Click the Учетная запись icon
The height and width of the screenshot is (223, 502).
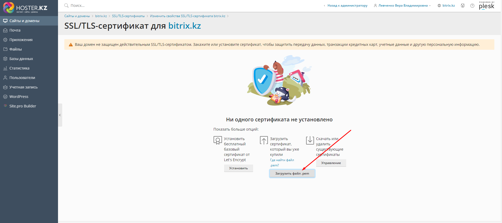5,87
